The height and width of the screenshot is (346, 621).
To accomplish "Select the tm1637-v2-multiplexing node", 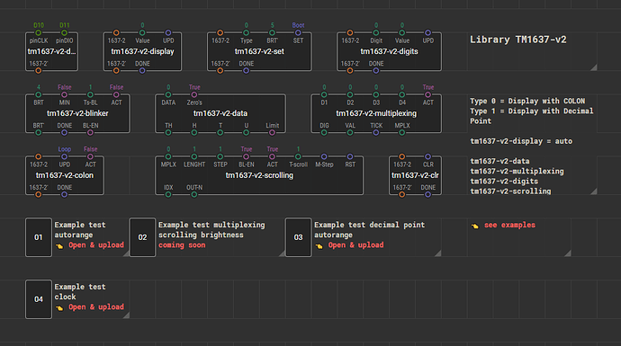I will [x=376, y=113].
